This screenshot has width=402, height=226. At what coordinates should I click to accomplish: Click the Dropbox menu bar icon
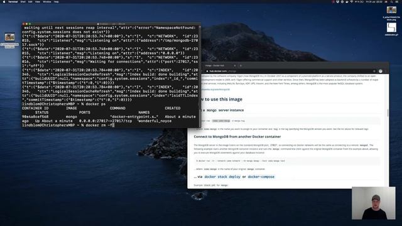click(x=338, y=1)
